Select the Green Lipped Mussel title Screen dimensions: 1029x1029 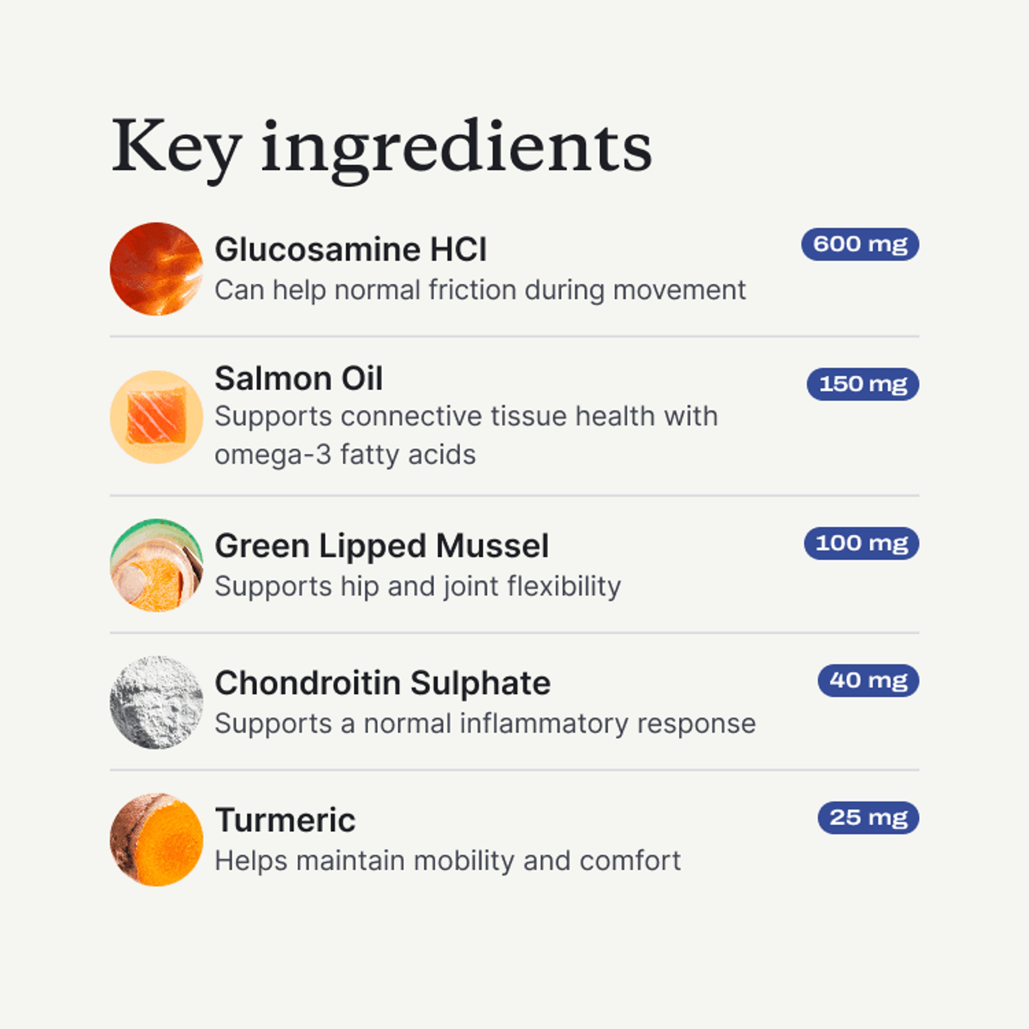[x=381, y=546]
